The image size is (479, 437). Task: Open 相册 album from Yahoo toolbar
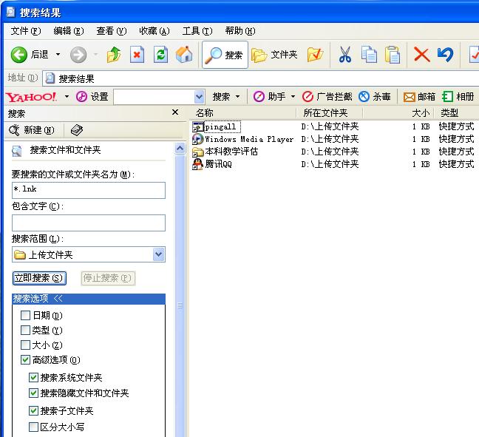(458, 97)
